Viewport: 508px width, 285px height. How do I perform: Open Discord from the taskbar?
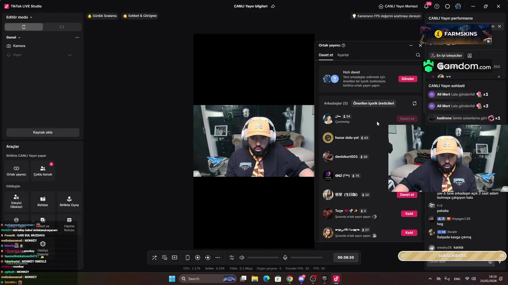tap(301, 279)
